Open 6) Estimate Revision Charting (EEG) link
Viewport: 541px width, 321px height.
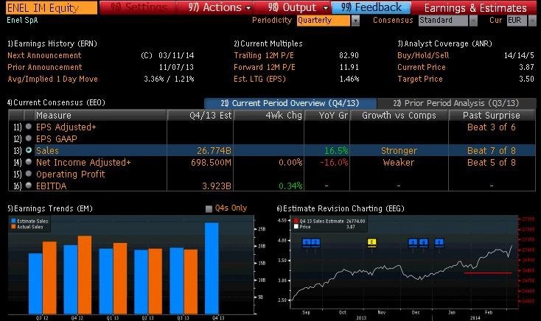tap(341, 208)
